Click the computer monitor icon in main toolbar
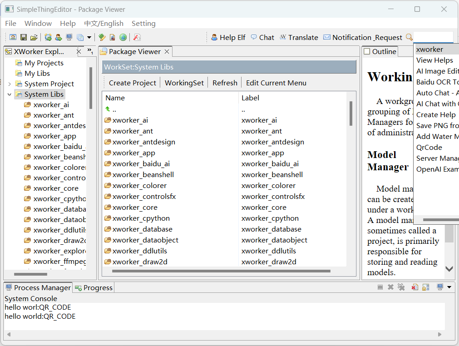 (x=69, y=37)
